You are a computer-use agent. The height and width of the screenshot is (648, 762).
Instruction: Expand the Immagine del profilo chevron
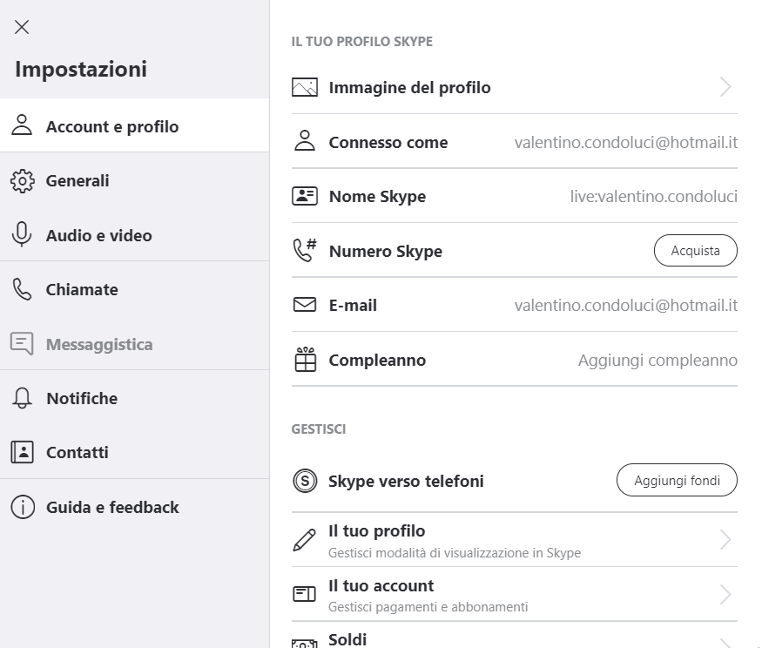click(725, 87)
